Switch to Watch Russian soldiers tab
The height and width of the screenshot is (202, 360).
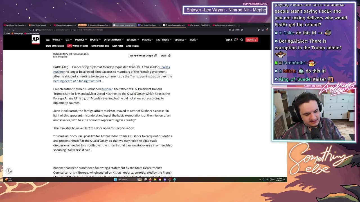click(174, 25)
